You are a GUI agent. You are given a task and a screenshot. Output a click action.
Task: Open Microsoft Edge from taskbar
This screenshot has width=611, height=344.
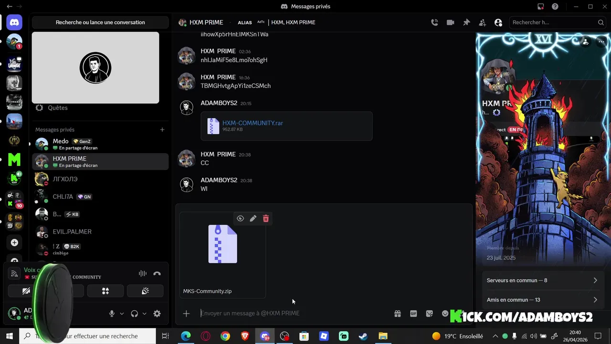coord(186,336)
